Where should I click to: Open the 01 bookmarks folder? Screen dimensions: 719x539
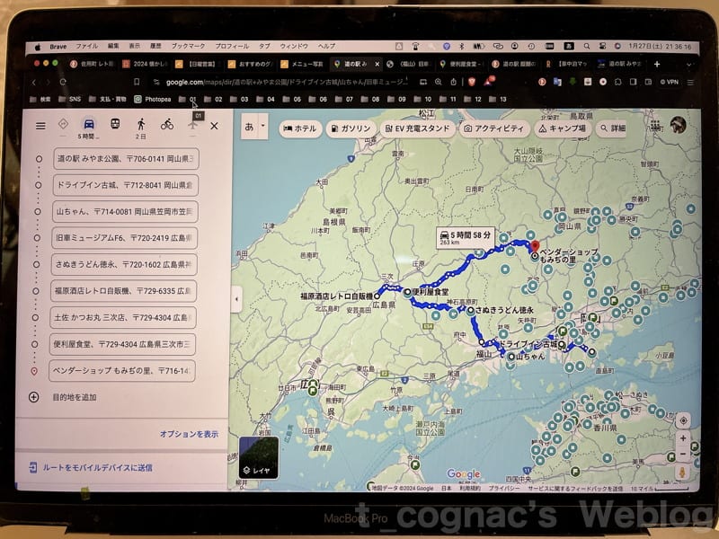188,99
